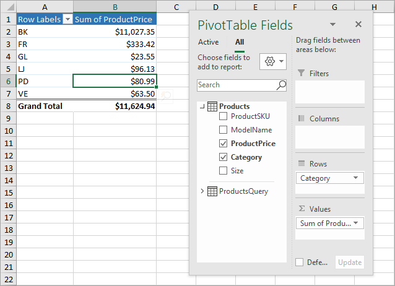Screen dimensions: 395x286
Task: Select the $63.50 value cell
Action: tap(115, 93)
